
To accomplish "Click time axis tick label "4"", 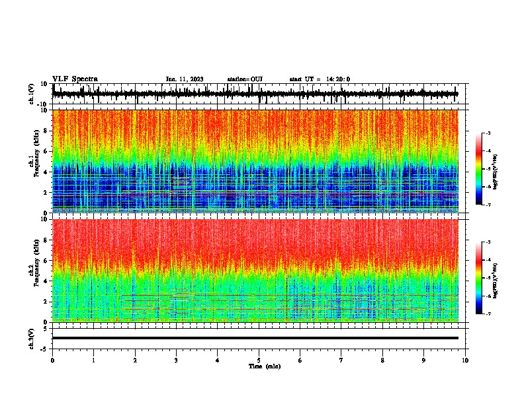I will click(218, 360).
